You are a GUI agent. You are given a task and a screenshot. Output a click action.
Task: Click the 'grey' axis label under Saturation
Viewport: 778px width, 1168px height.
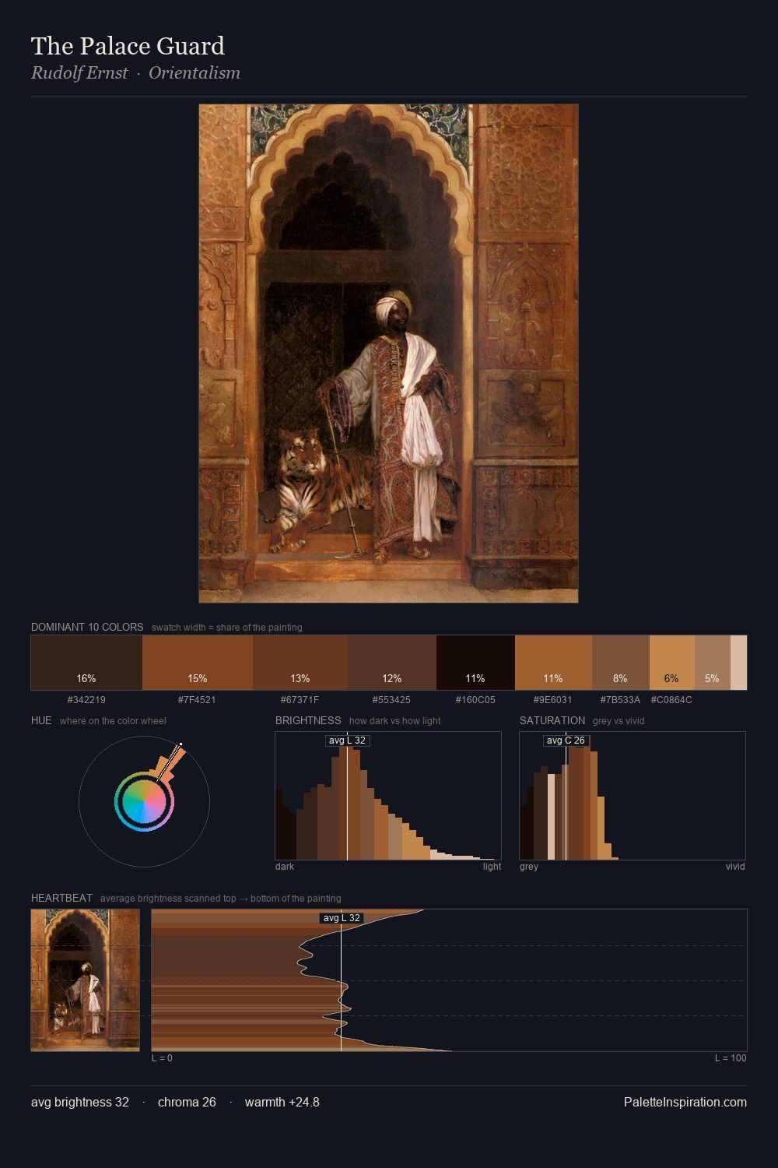click(529, 866)
